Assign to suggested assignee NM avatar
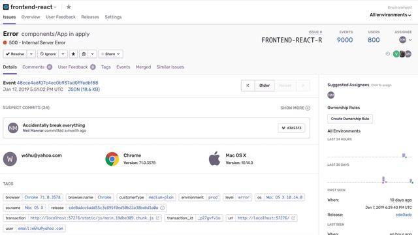Viewport: 418px width, 235px height. [331, 95]
